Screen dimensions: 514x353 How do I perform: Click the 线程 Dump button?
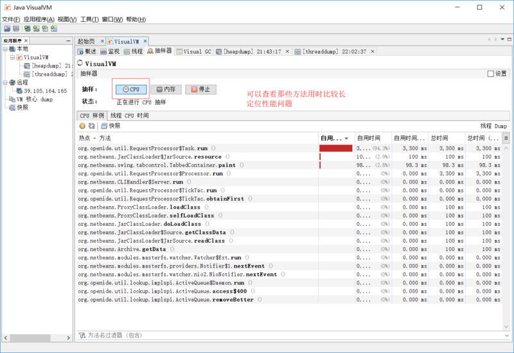click(x=493, y=126)
